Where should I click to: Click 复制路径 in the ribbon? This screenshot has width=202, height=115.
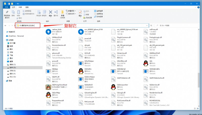click(27, 11)
